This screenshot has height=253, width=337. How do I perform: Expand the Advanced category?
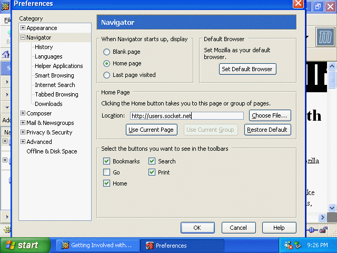point(23,142)
